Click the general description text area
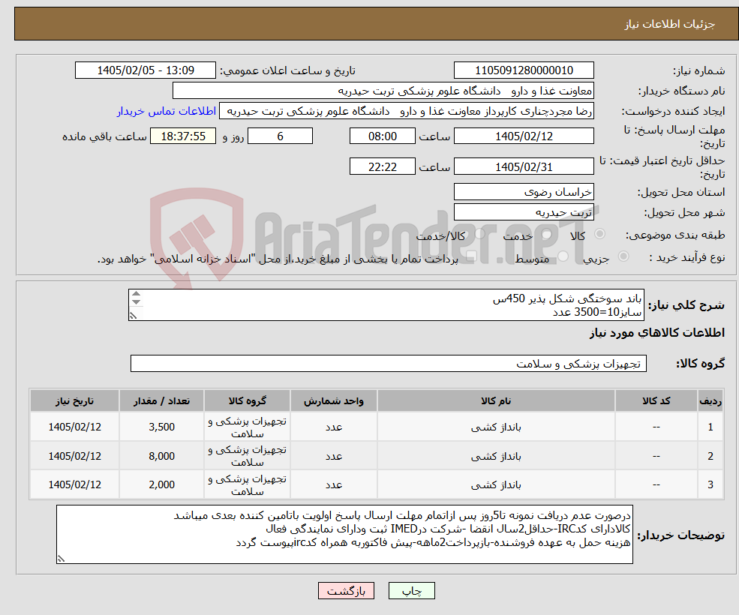This screenshot has width=739, height=615. [x=386, y=305]
